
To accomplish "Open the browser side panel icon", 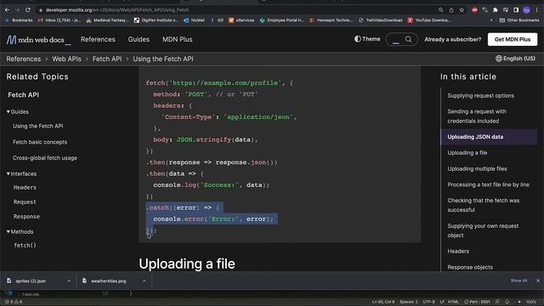I will 516,10.
